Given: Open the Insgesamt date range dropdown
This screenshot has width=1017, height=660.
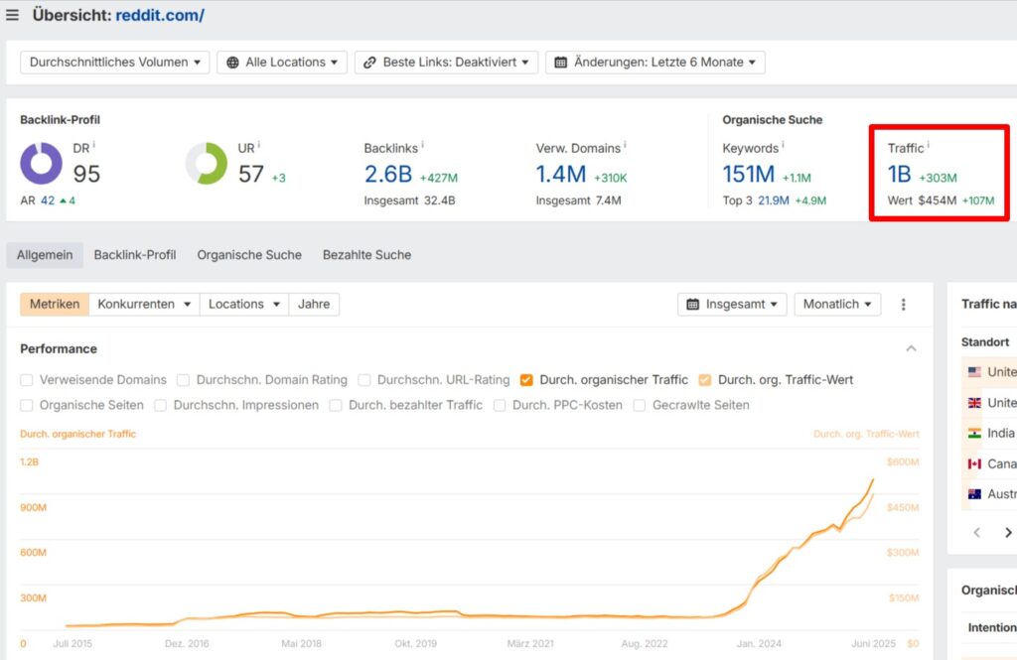Looking at the screenshot, I should point(732,304).
